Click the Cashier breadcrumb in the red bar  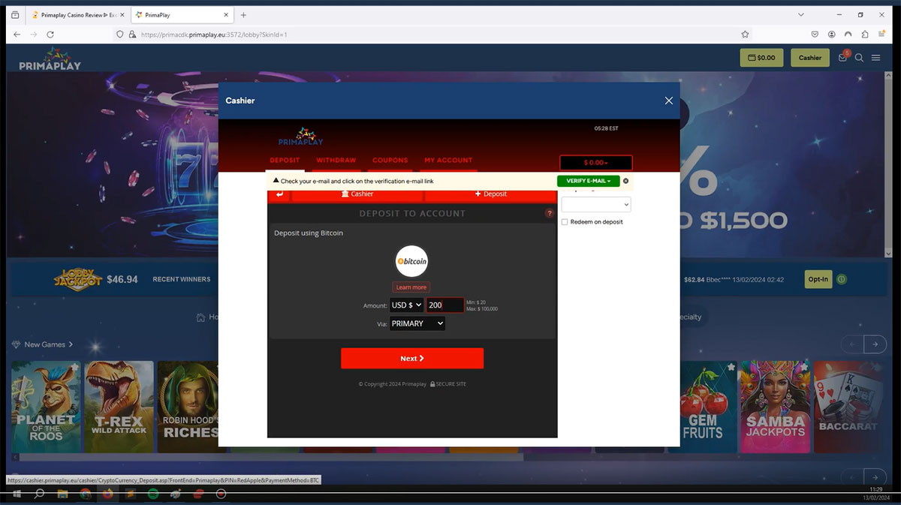pos(357,194)
